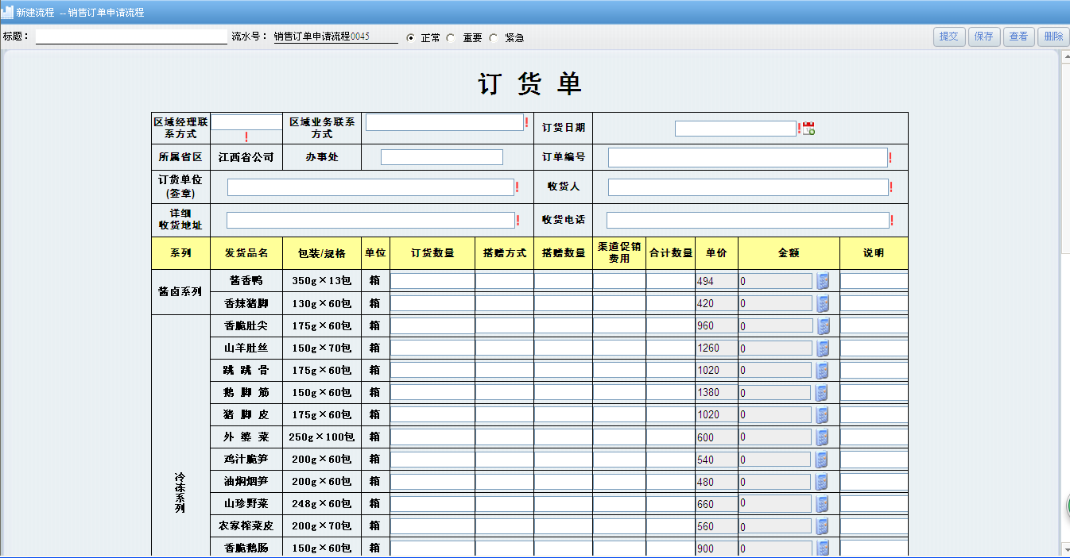
Task: Click the calculator icon in the 香辣猪脚 row
Action: coord(823,303)
